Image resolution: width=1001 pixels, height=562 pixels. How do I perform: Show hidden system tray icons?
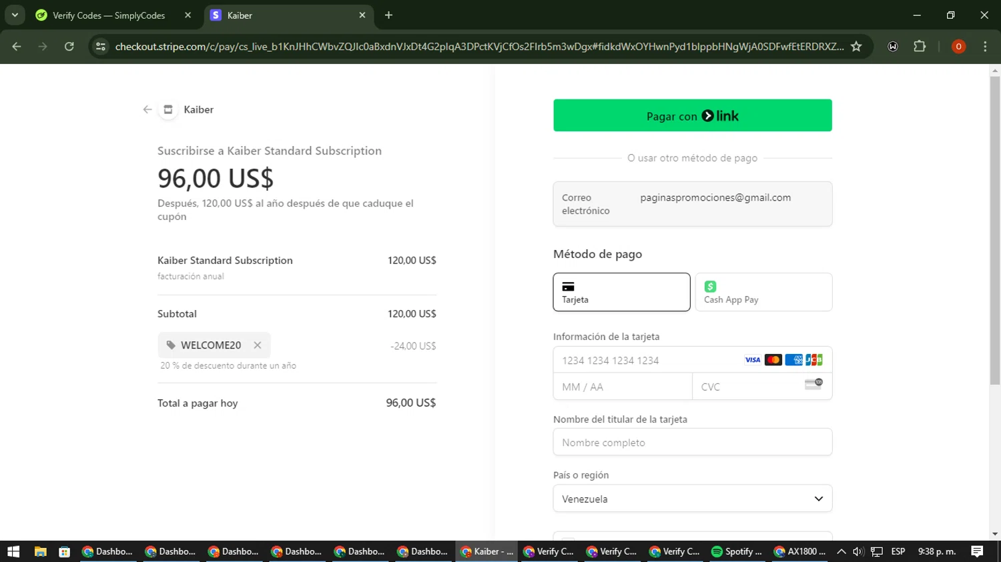tap(842, 551)
